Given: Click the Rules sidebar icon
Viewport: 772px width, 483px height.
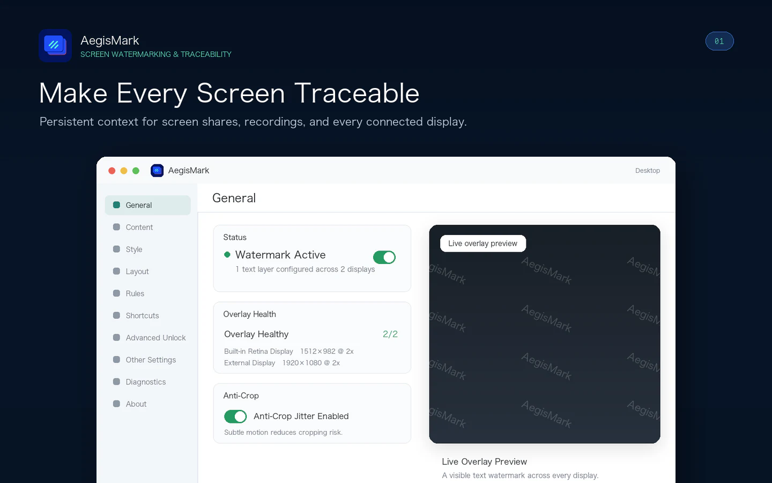Looking at the screenshot, I should coord(116,293).
